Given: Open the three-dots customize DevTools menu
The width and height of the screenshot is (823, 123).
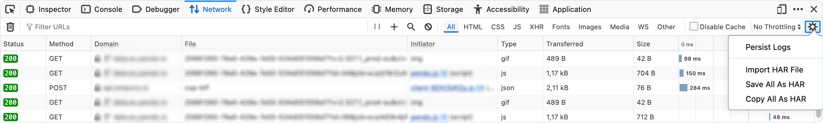Looking at the screenshot, I should 798,9.
